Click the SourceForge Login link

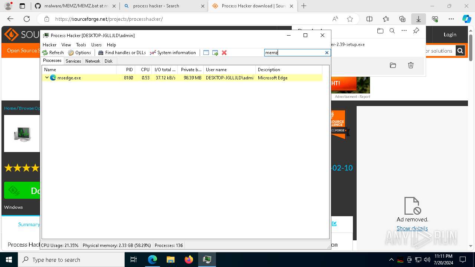click(x=450, y=34)
